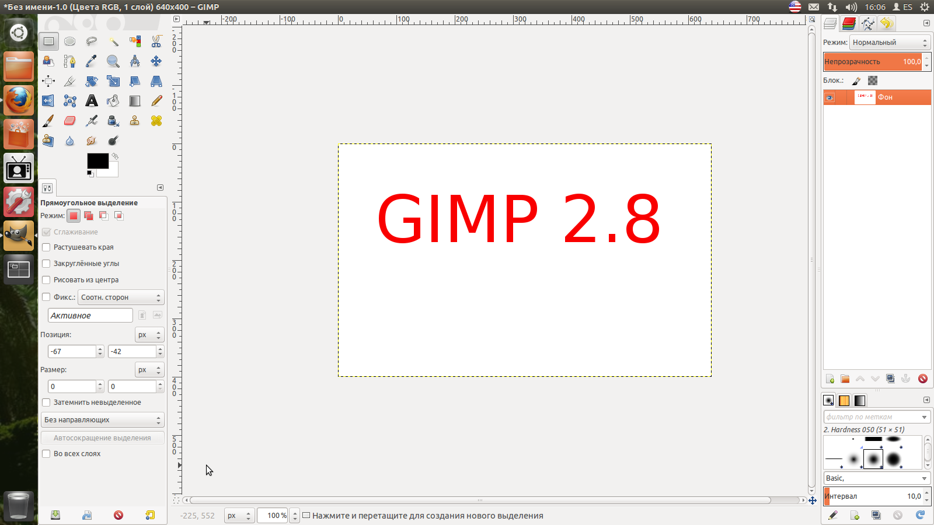The height and width of the screenshot is (525, 934).
Task: Select the Zoom magnifier tool
Action: tap(113, 61)
